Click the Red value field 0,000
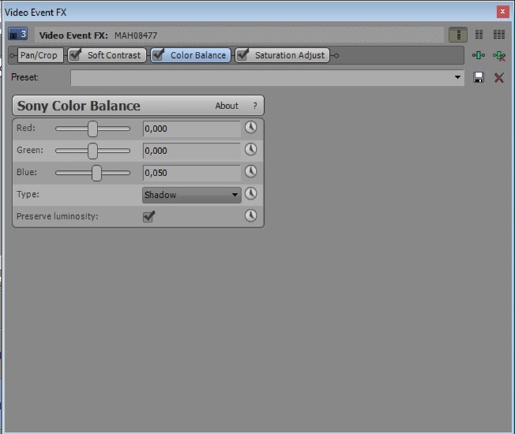The width and height of the screenshot is (515, 434). (x=191, y=129)
